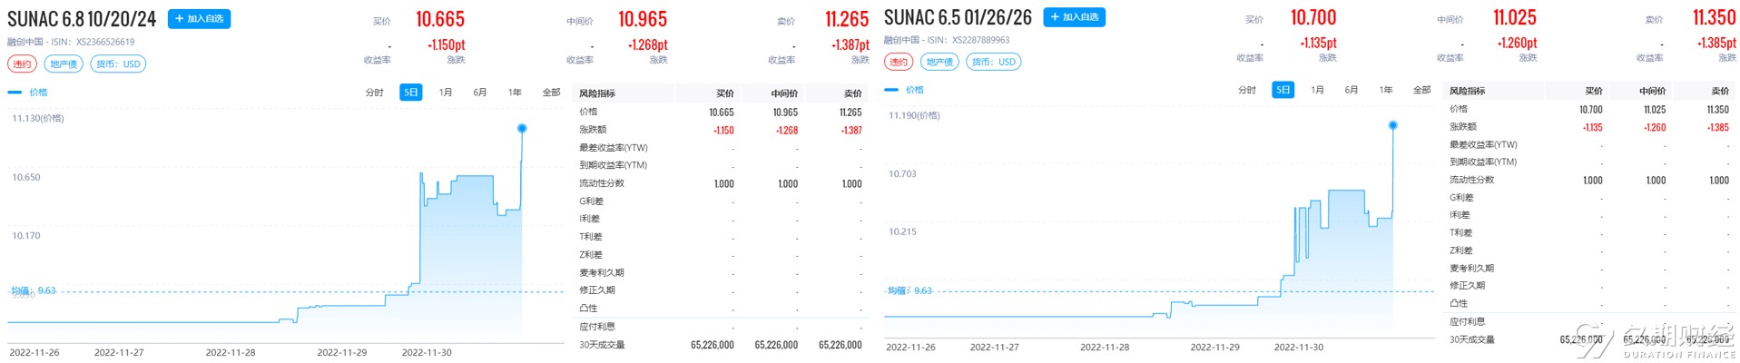Select the 1月 range on SUNAC 6.8 chart
1740x363 pixels.
coord(446,93)
